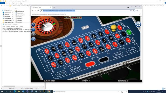Image resolution: width=166 pixels, height=93 pixels.
Task: Open taskbar search magnifier
Action: click(x=6, y=91)
